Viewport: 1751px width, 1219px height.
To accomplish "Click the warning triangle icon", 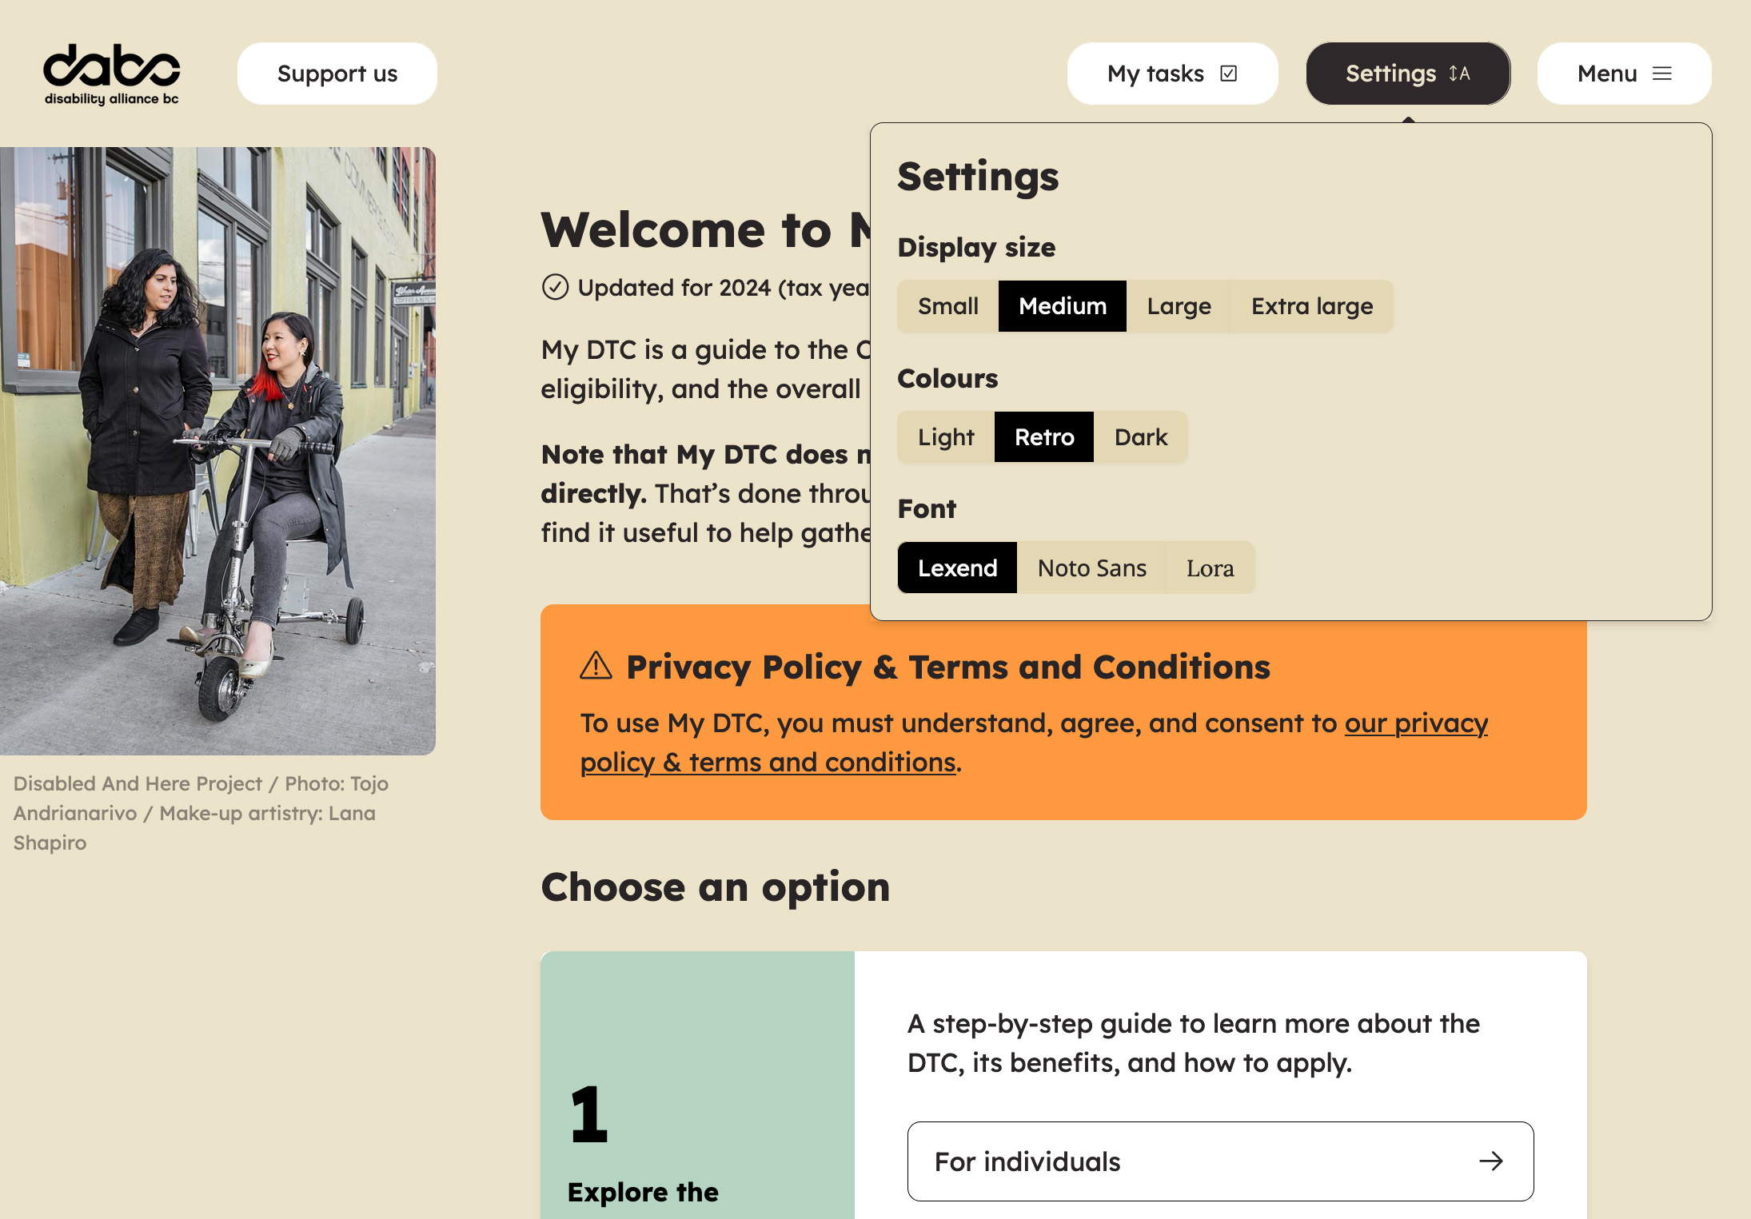I will point(596,666).
